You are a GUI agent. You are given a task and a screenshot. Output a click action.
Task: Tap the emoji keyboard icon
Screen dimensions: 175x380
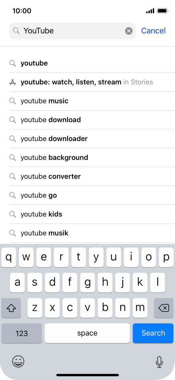click(x=18, y=361)
